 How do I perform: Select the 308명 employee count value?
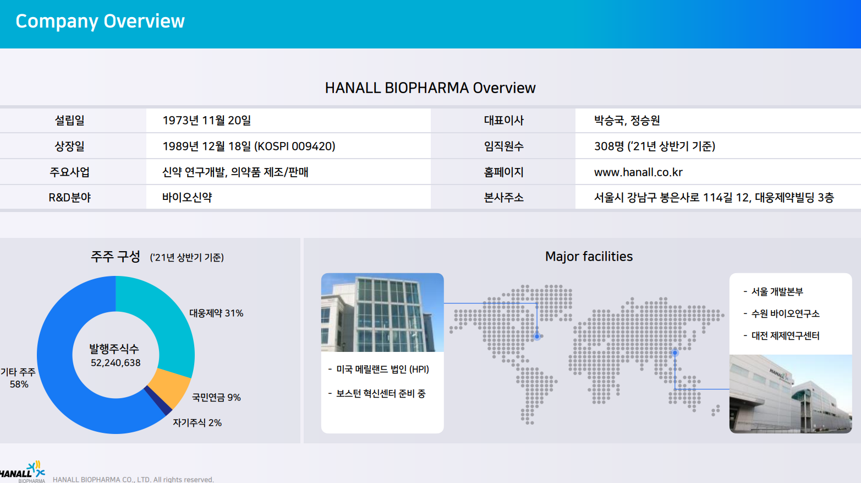(655, 146)
